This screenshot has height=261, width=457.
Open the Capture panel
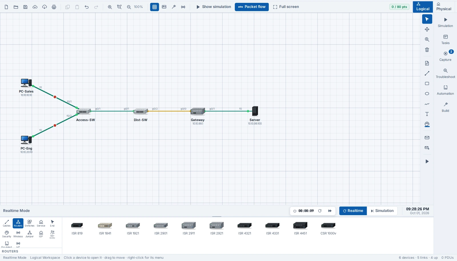445,56
